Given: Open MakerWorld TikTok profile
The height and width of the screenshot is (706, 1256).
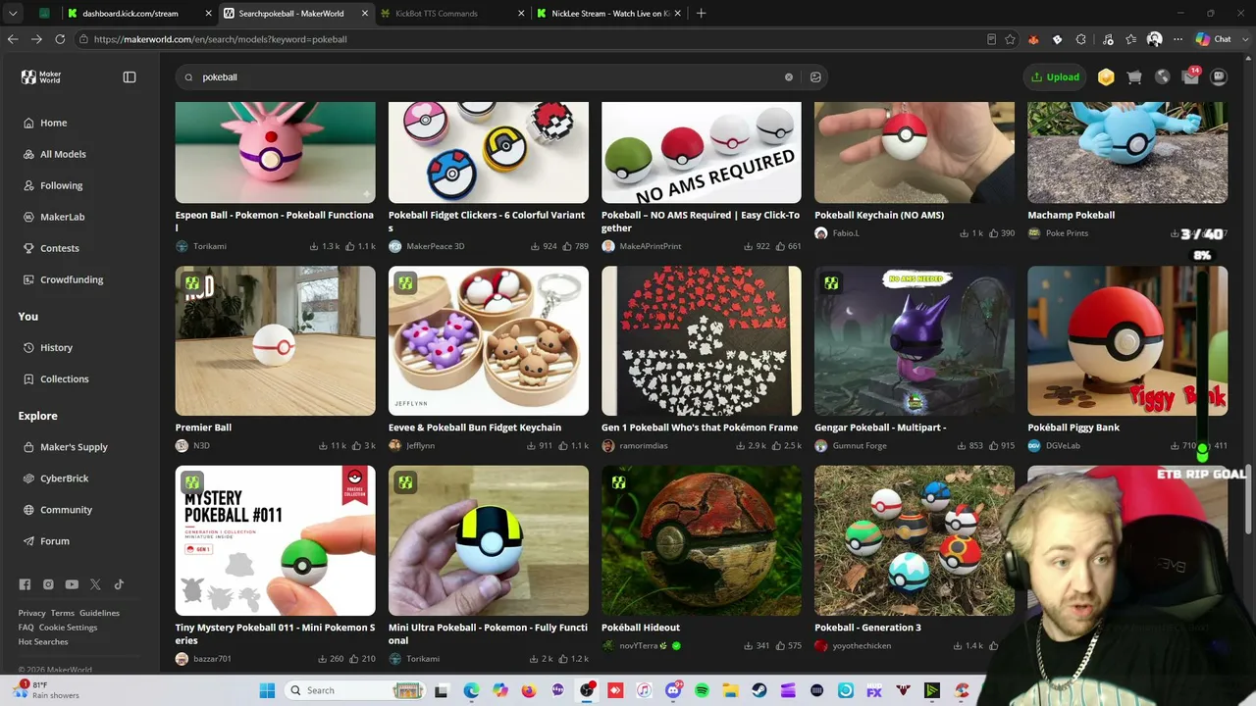Looking at the screenshot, I should pos(119,584).
